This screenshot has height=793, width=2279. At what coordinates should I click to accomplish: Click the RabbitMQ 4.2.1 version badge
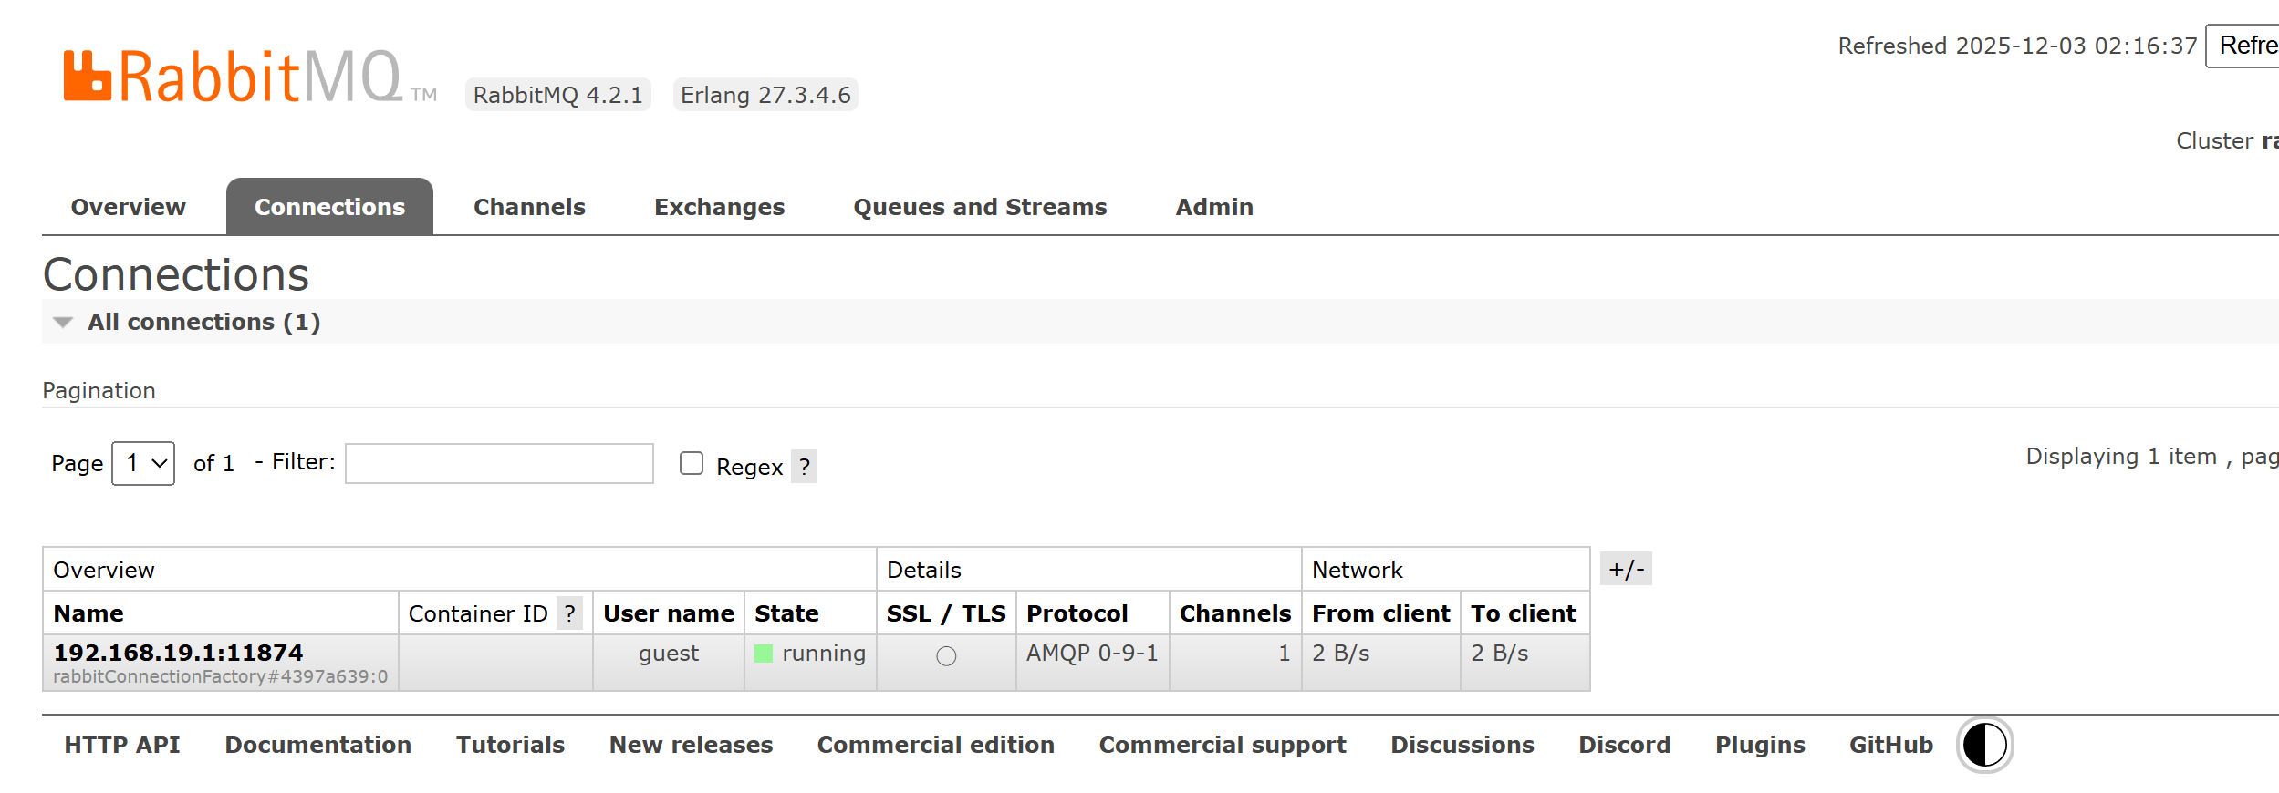(558, 95)
